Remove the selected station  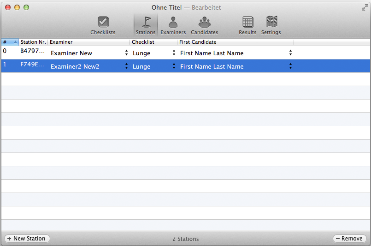(350, 239)
